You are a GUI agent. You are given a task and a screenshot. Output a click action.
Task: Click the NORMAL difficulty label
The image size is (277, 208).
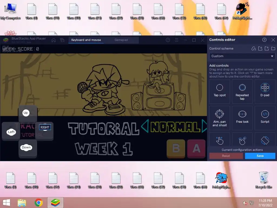point(175,127)
